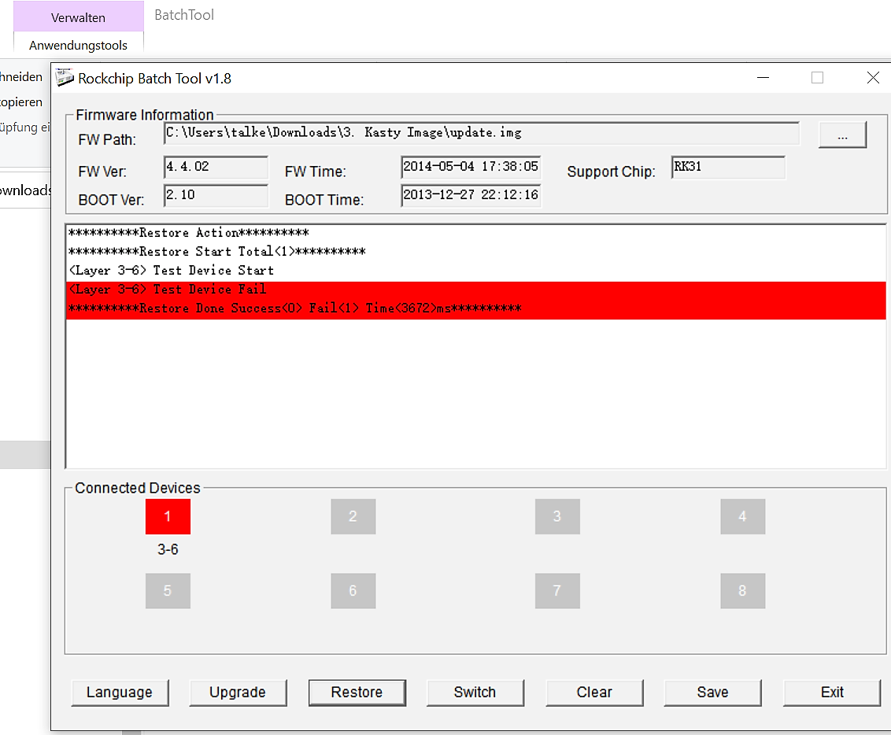891x735 pixels.
Task: Save the log using Save button
Action: tap(712, 693)
